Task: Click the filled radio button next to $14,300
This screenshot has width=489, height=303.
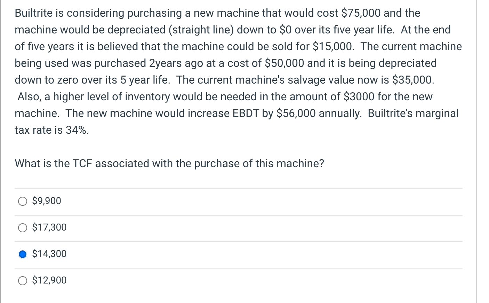Action: pos(23,254)
